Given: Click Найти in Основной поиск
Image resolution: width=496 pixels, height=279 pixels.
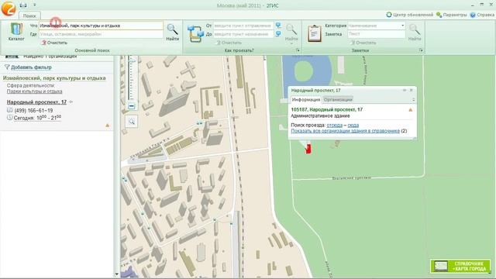Looking at the screenshot, I should [x=172, y=33].
